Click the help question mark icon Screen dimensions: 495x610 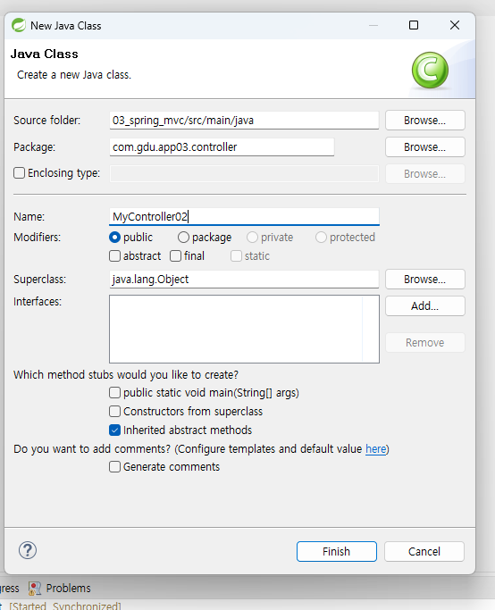[28, 550]
